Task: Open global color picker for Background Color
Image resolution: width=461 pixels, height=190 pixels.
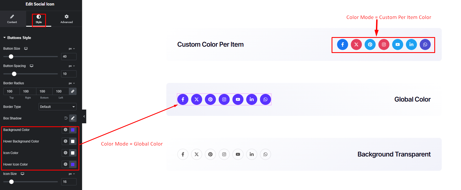Action: tap(66, 130)
